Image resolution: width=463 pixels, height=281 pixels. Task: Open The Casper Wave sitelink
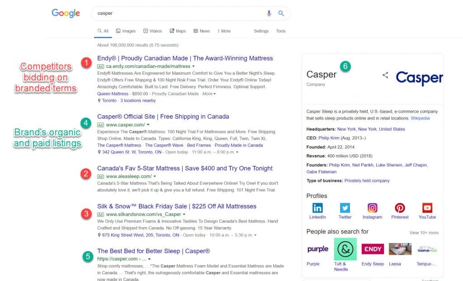[x=164, y=145]
